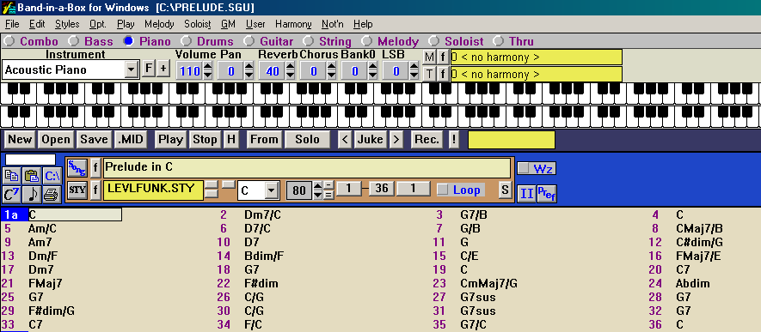
Task: Click the f button beside song title
Action: (95, 168)
